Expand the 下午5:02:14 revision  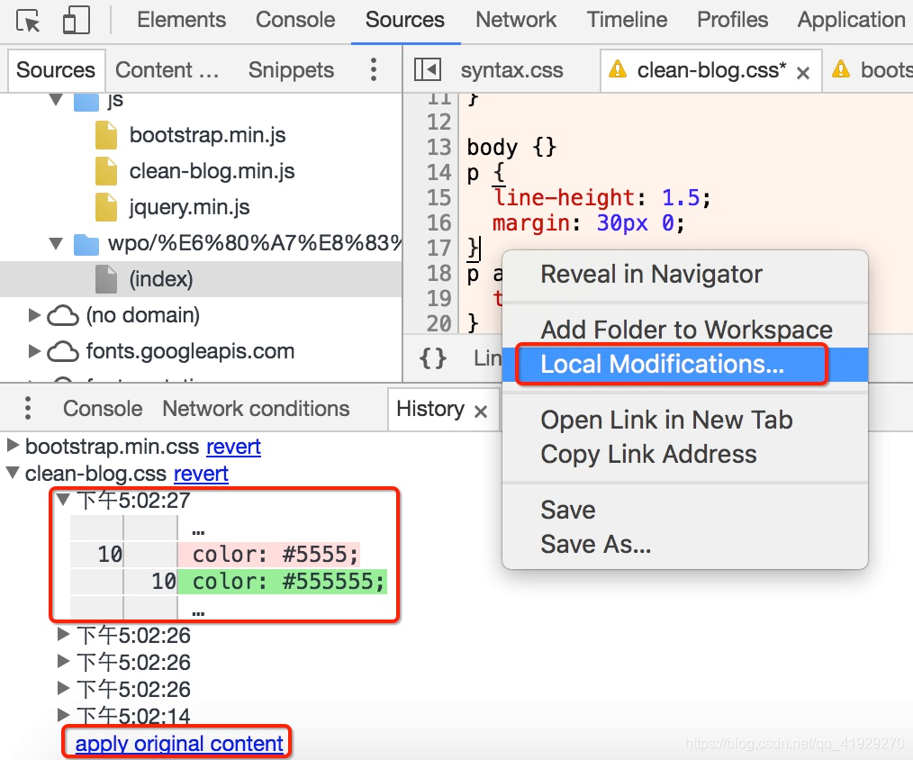click(63, 714)
